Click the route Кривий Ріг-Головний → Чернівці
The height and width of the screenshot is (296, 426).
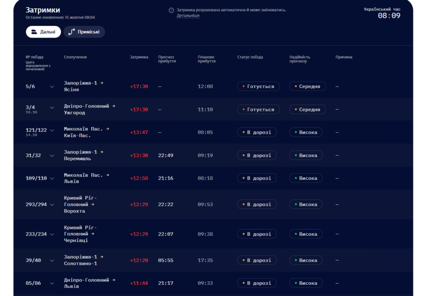(81, 234)
